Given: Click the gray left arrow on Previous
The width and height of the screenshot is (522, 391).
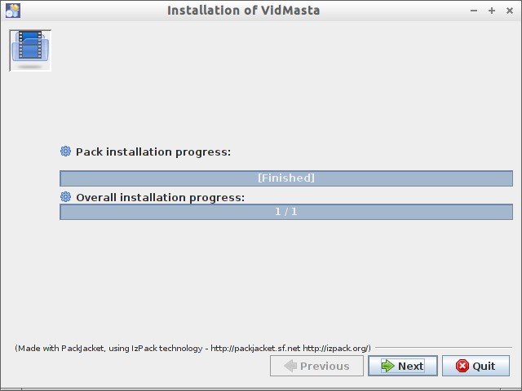Looking at the screenshot, I should pyautogui.click(x=290, y=366).
